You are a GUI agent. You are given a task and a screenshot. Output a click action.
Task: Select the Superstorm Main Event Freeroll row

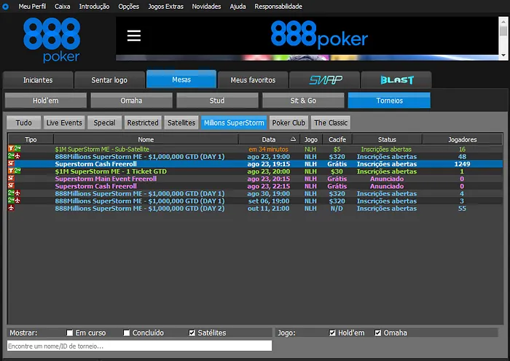pos(255,179)
